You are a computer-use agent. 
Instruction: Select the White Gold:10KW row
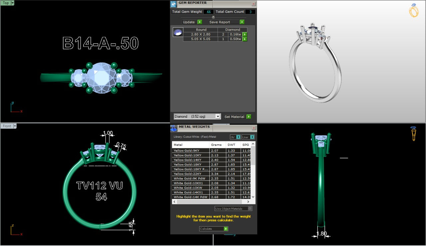coord(212,188)
